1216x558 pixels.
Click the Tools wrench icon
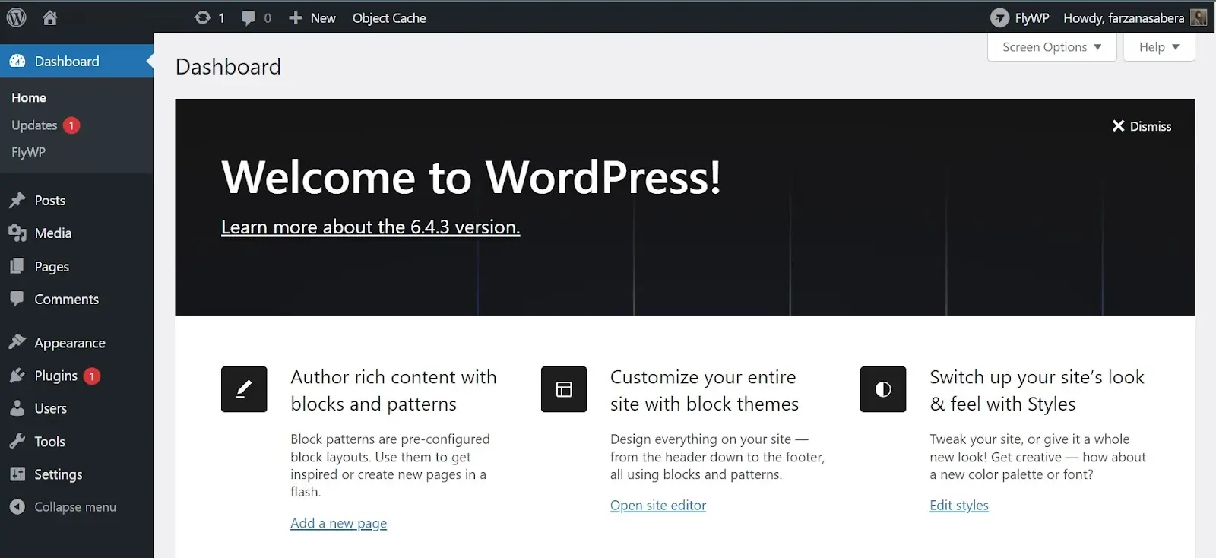(x=17, y=441)
